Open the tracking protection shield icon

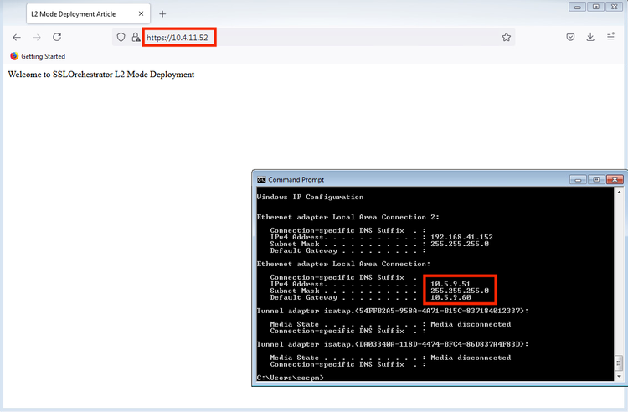click(121, 37)
